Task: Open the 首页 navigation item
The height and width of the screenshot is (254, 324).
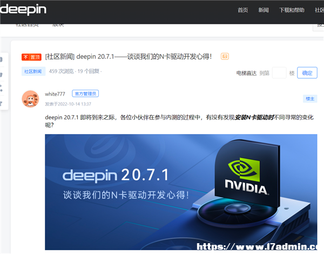Action: click(242, 10)
